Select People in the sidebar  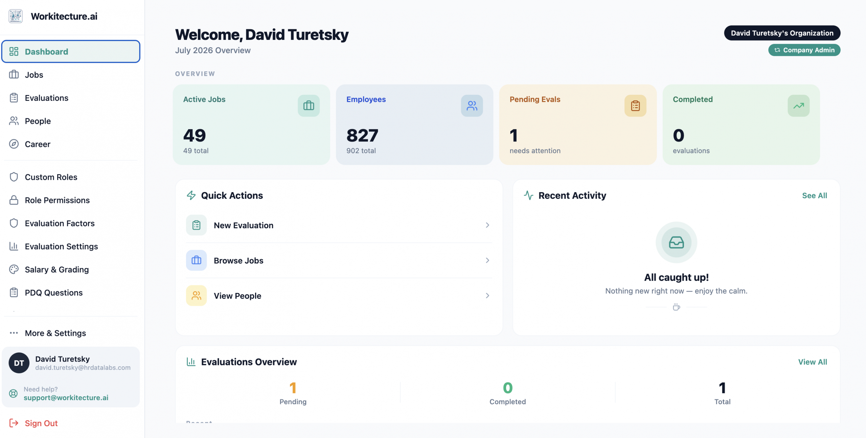(x=71, y=121)
